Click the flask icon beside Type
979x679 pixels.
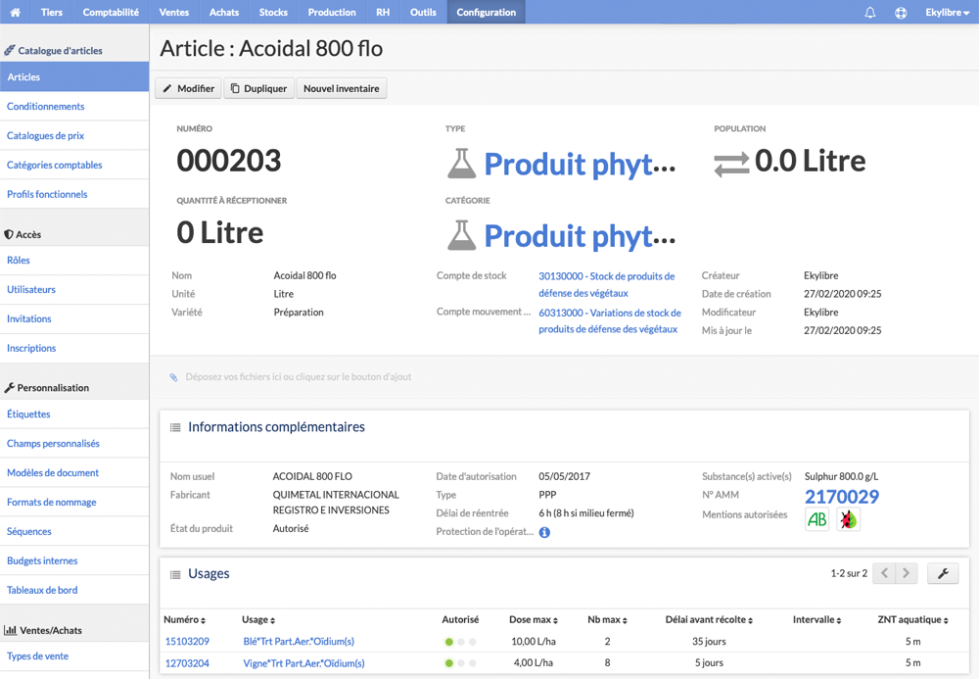[461, 163]
